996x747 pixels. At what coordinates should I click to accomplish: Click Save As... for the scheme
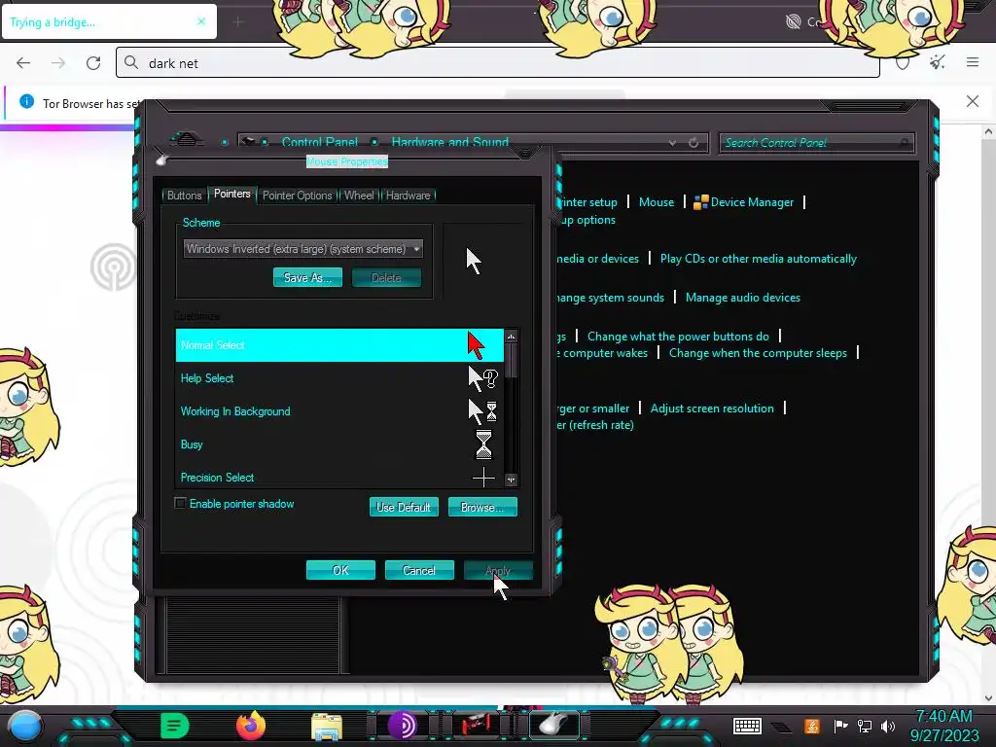point(307,277)
